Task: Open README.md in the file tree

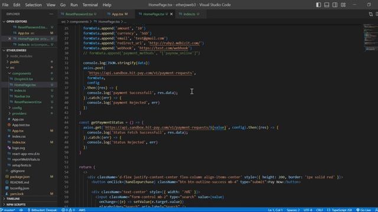Action: click(x=19, y=183)
